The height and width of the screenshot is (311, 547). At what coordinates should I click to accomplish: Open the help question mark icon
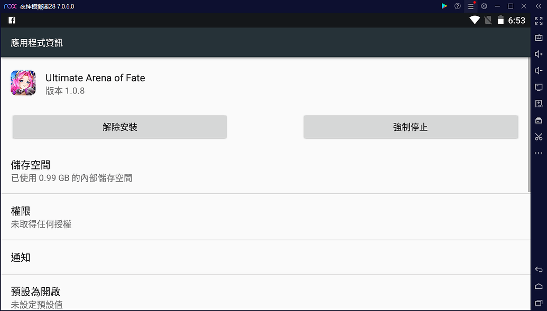pyautogui.click(x=457, y=6)
